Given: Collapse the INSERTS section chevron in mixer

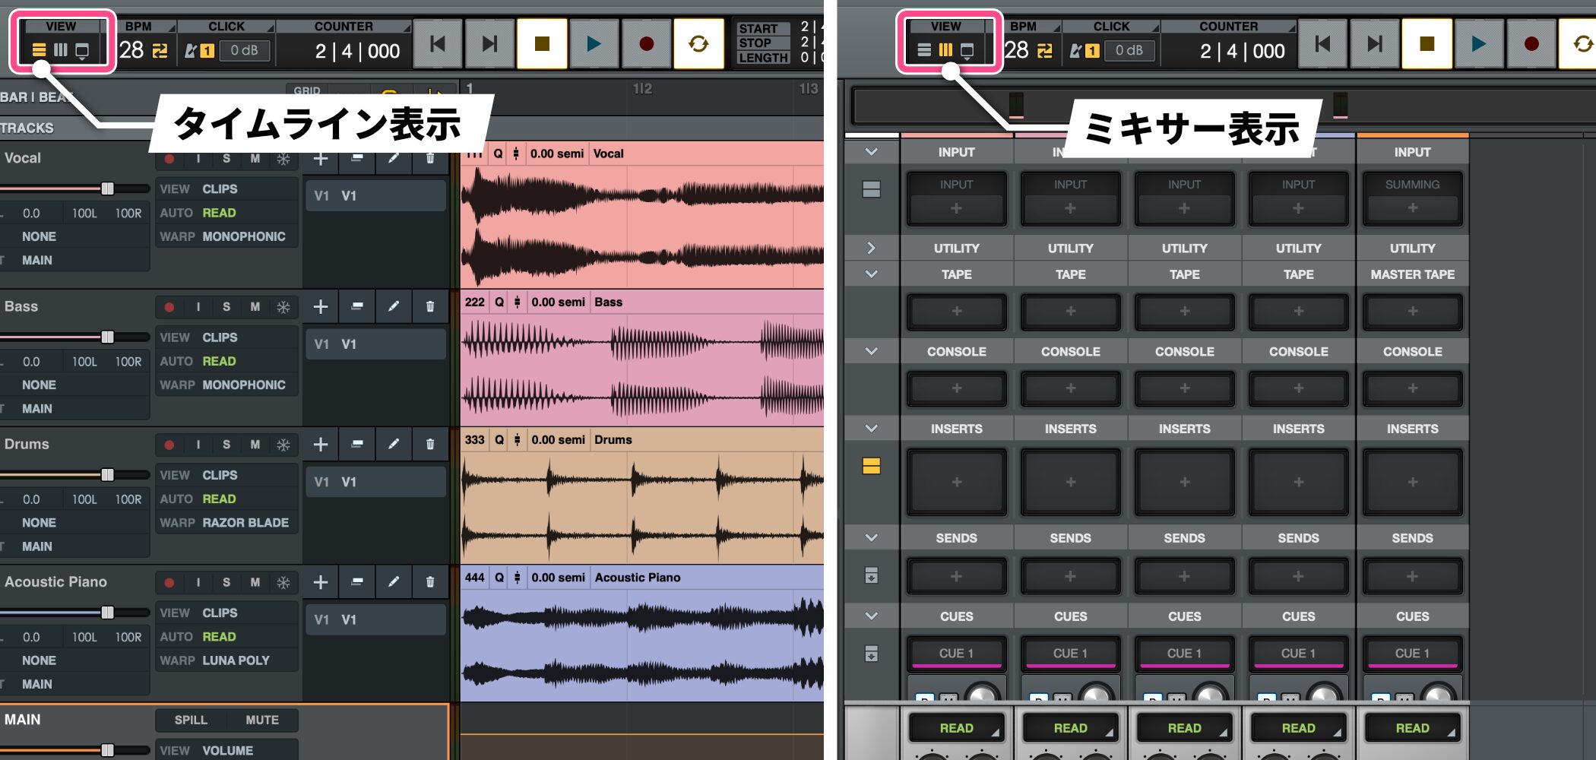Looking at the screenshot, I should 871,429.
